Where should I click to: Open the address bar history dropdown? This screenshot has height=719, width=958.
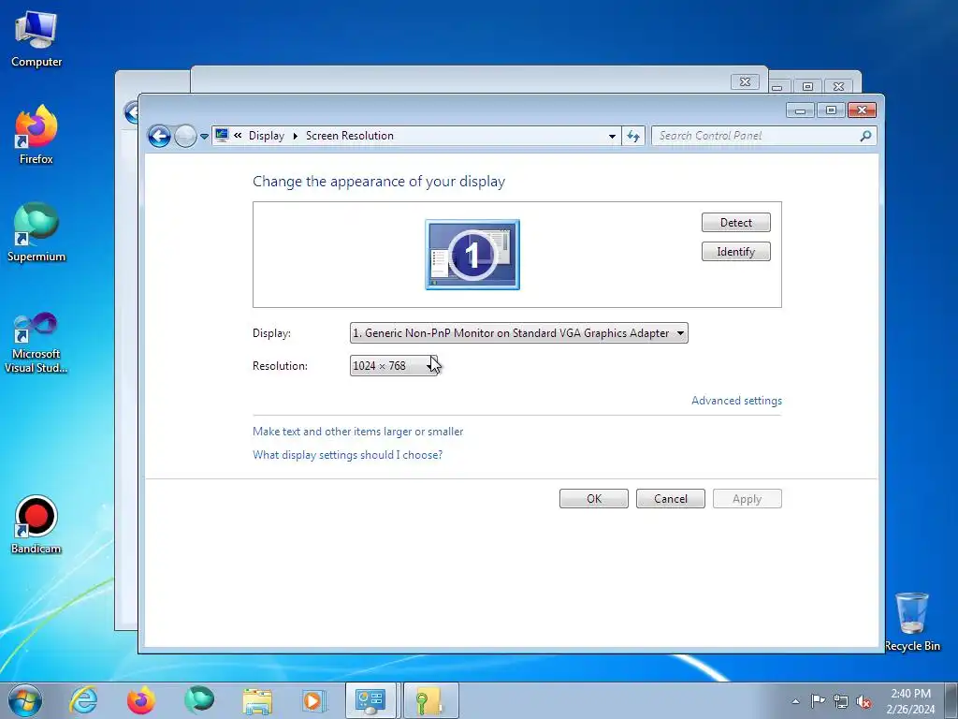click(612, 136)
